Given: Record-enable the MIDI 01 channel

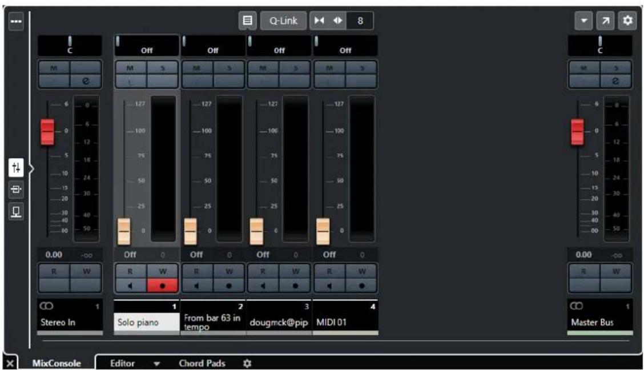Looking at the screenshot, I should pos(361,285).
